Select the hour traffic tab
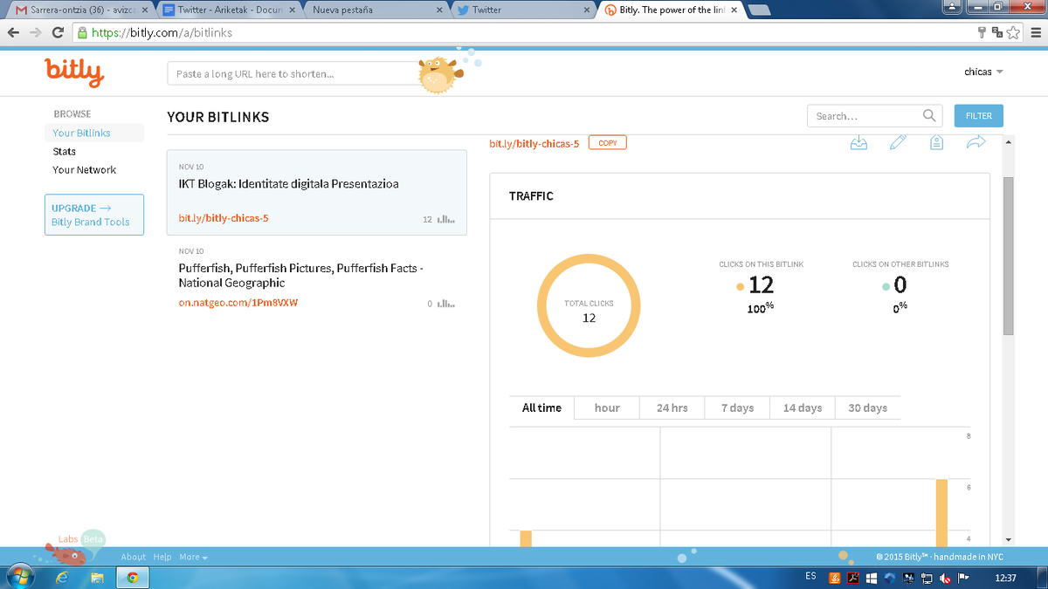The width and height of the screenshot is (1048, 589). pos(607,408)
